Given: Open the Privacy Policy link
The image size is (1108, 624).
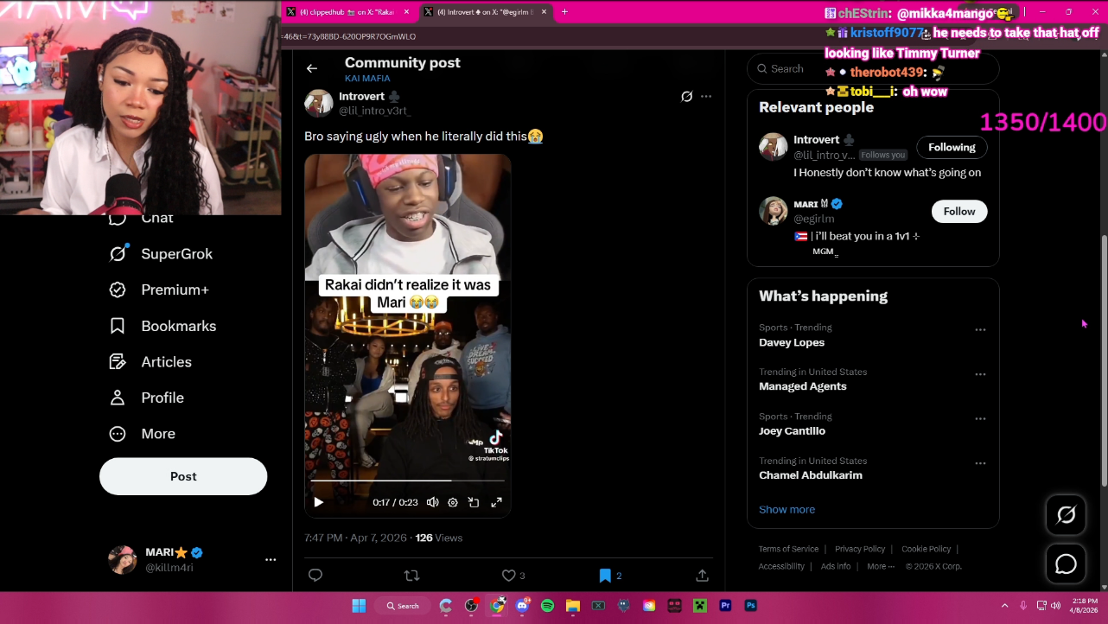Looking at the screenshot, I should pyautogui.click(x=860, y=550).
